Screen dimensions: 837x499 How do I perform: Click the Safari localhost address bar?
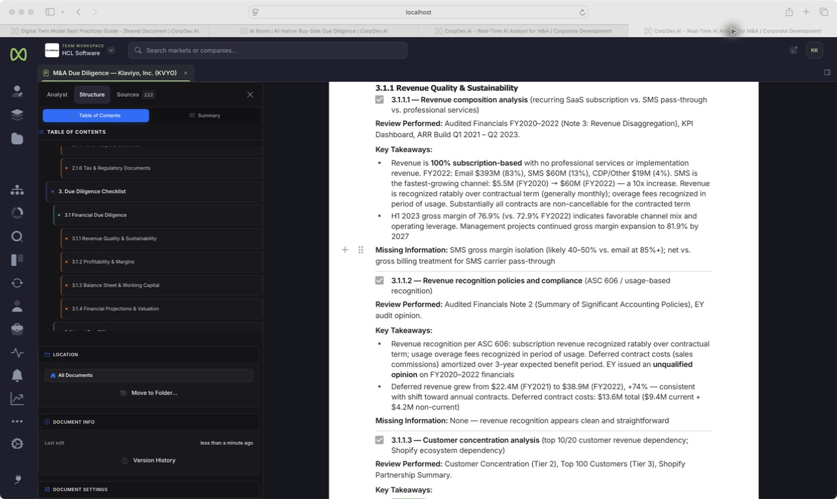coord(418,12)
